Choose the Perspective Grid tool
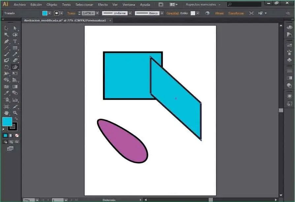The width and height of the screenshot is (295, 202). [15, 80]
